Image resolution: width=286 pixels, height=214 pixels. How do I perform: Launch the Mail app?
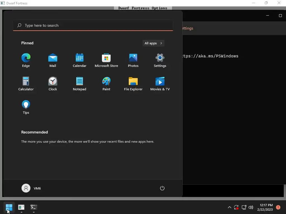point(53,60)
